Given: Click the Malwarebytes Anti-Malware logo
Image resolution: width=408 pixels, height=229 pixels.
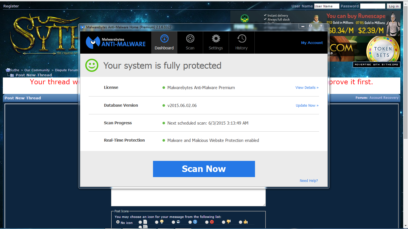Looking at the screenshot, I should pos(116,42).
